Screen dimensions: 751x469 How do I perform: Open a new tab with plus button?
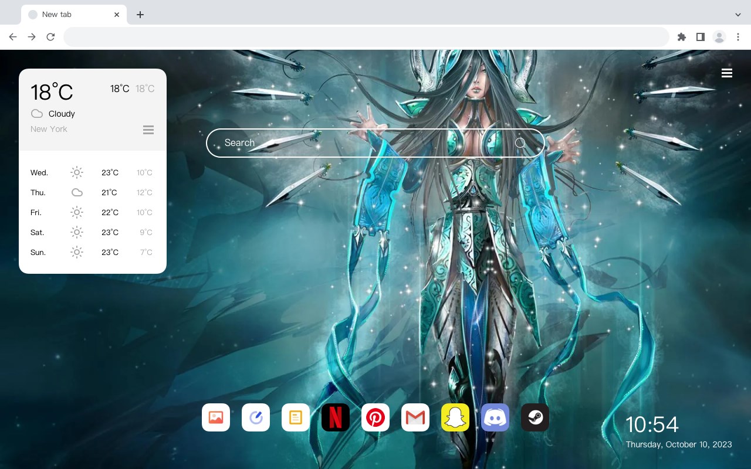click(x=140, y=15)
